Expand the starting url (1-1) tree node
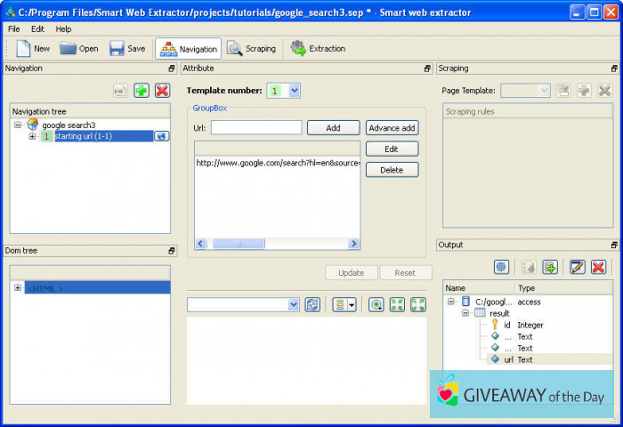623x427 pixels. [32, 136]
